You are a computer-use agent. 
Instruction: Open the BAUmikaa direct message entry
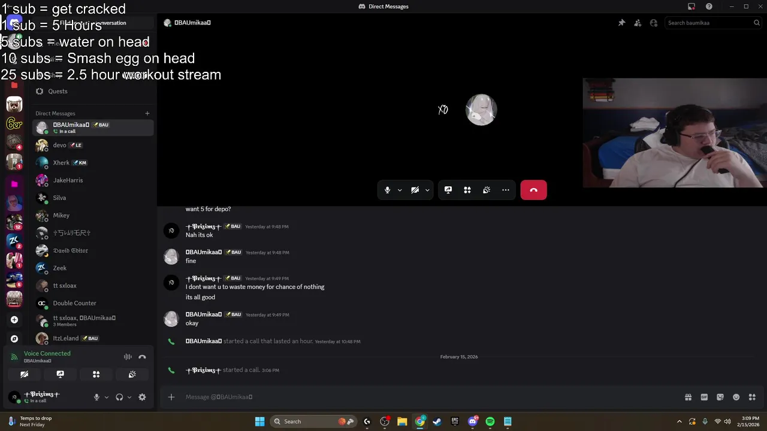93,128
